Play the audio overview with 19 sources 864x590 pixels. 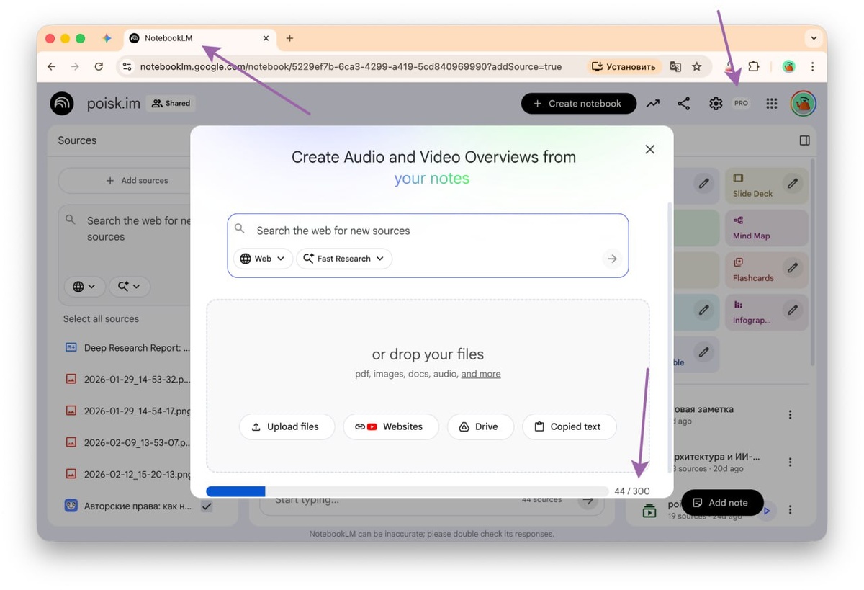(767, 511)
